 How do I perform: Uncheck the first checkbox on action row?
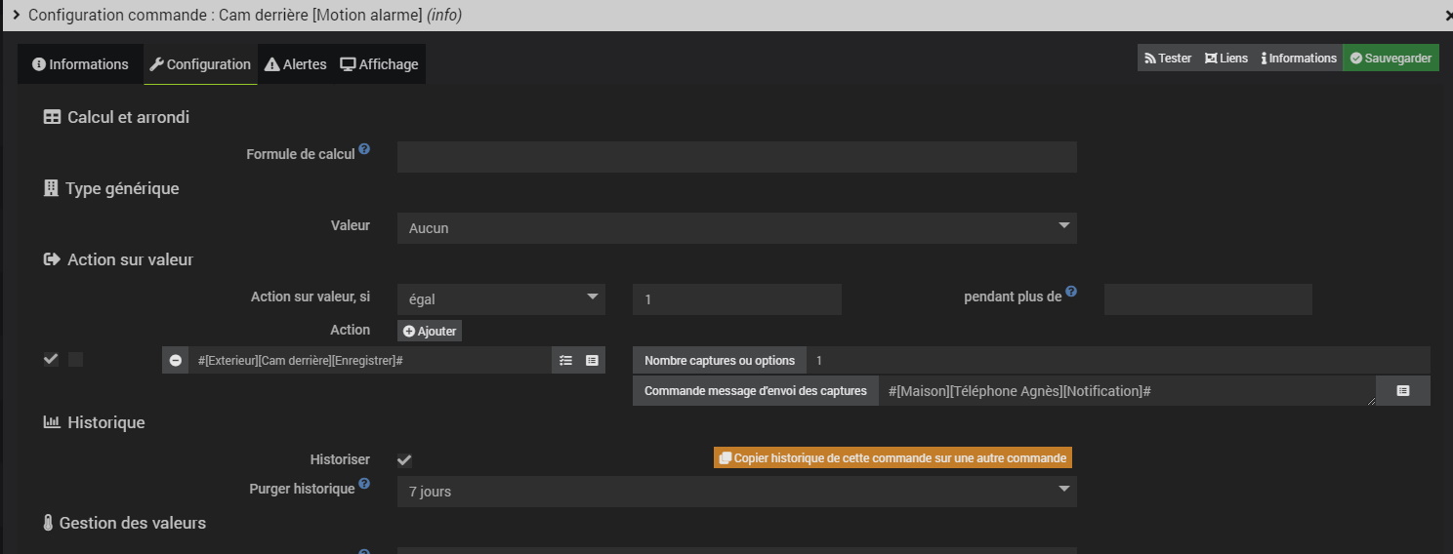51,360
